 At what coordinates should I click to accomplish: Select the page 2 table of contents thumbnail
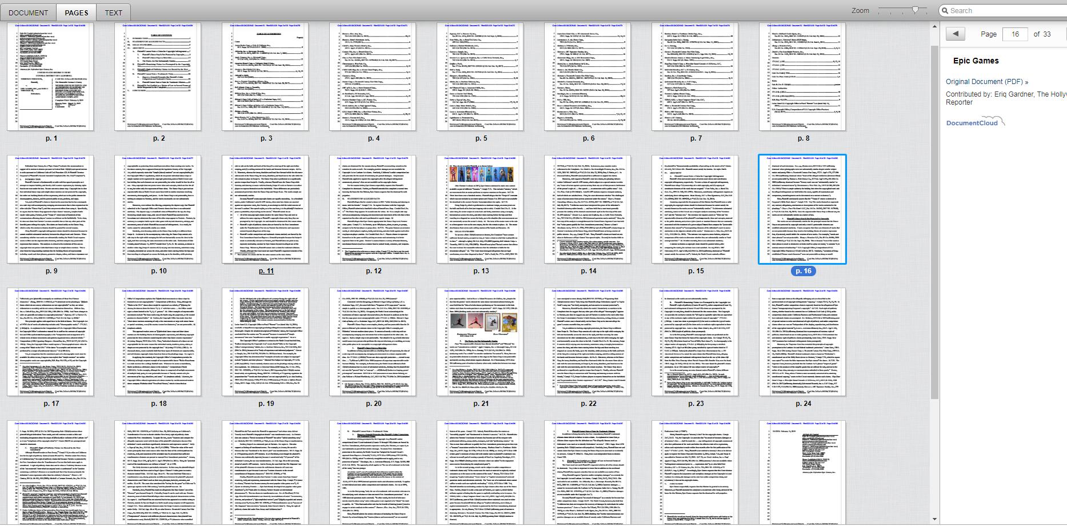[158, 77]
